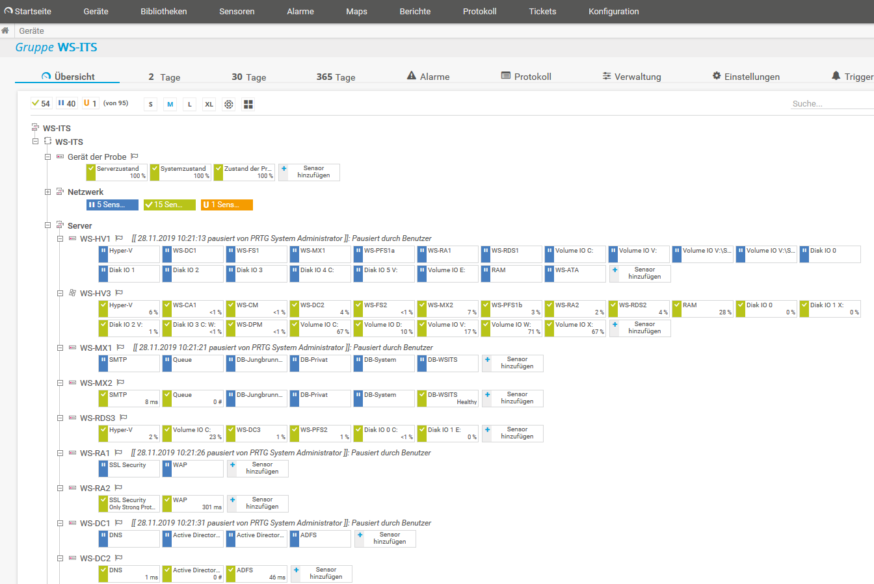
Task: Open the paused Hyper-V sensor on WS-HV1
Action: pyautogui.click(x=129, y=255)
